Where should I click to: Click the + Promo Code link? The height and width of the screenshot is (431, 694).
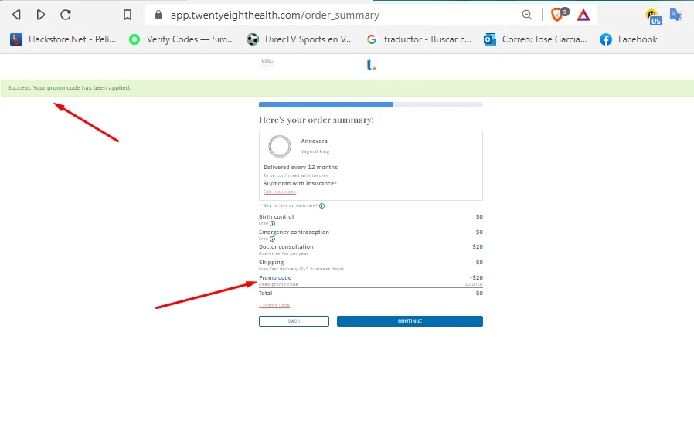274,305
